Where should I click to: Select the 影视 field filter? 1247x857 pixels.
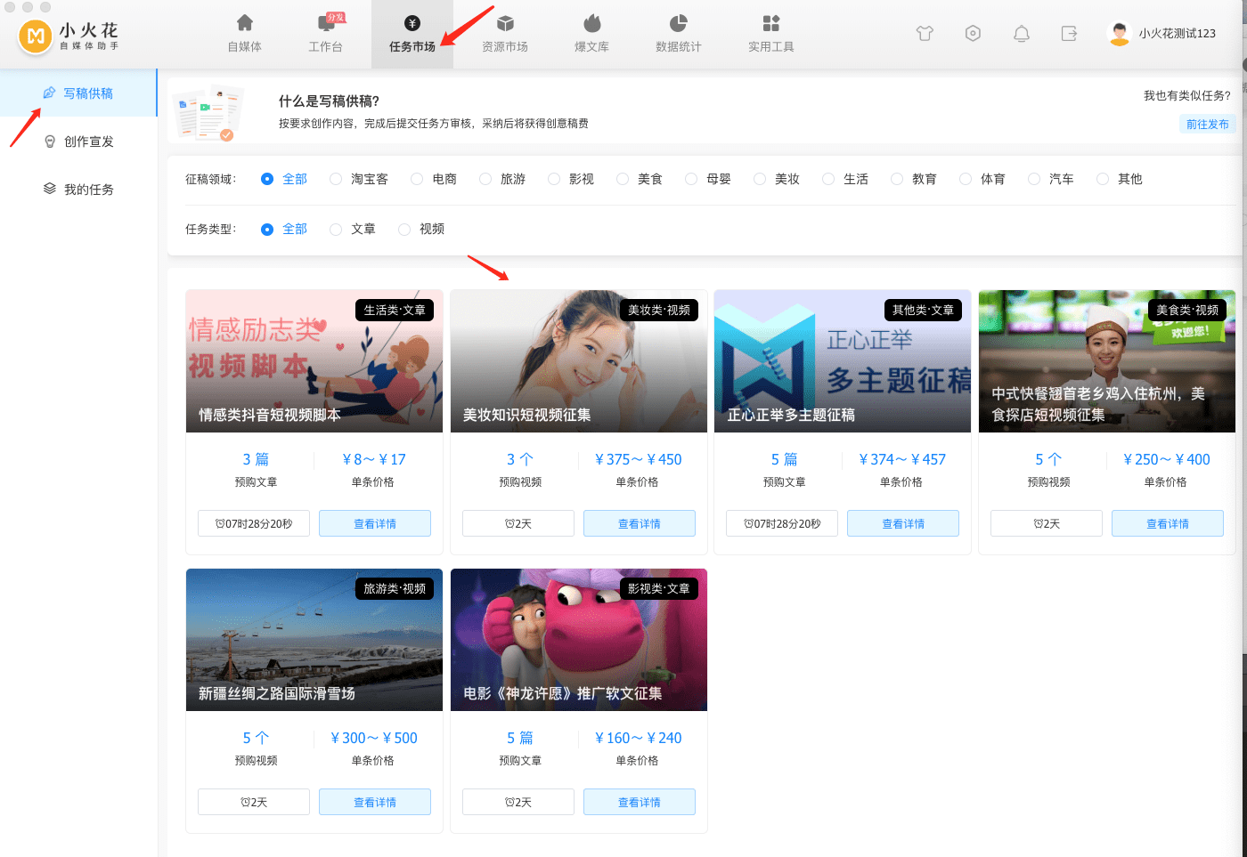571,179
